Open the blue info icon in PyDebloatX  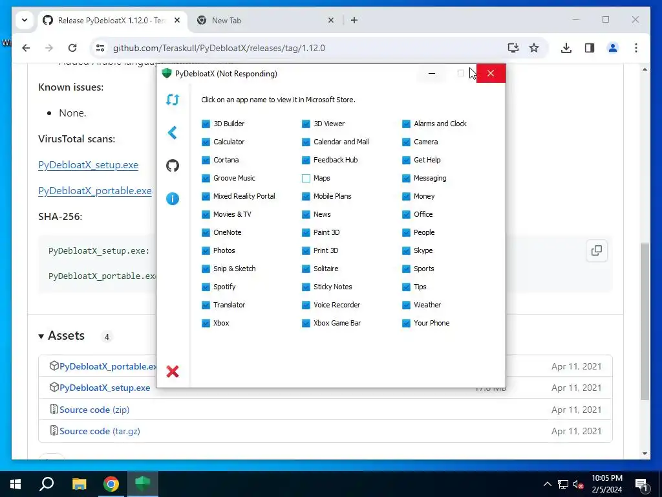172,199
